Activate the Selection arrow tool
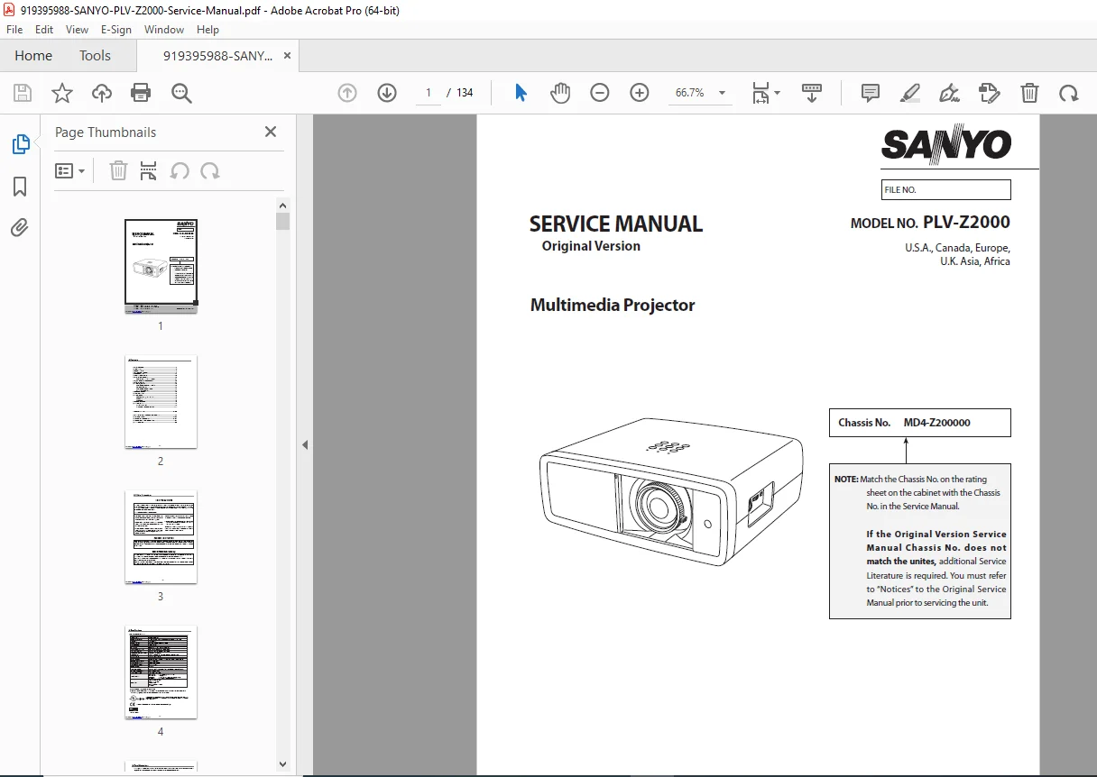This screenshot has width=1097, height=777. click(x=521, y=93)
